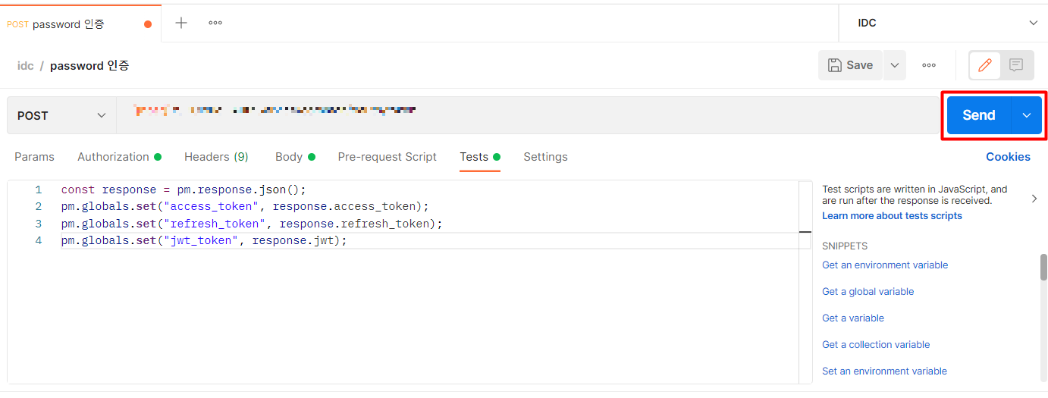The width and height of the screenshot is (1048, 398).
Task: Switch to pencil edit mode
Action: 985,65
